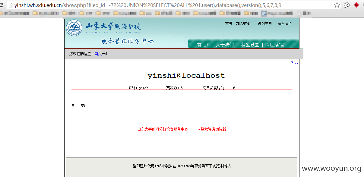Click the 山东大学威海分校 calligraphy banner
This screenshot has height=177, width=364.
point(113,26)
